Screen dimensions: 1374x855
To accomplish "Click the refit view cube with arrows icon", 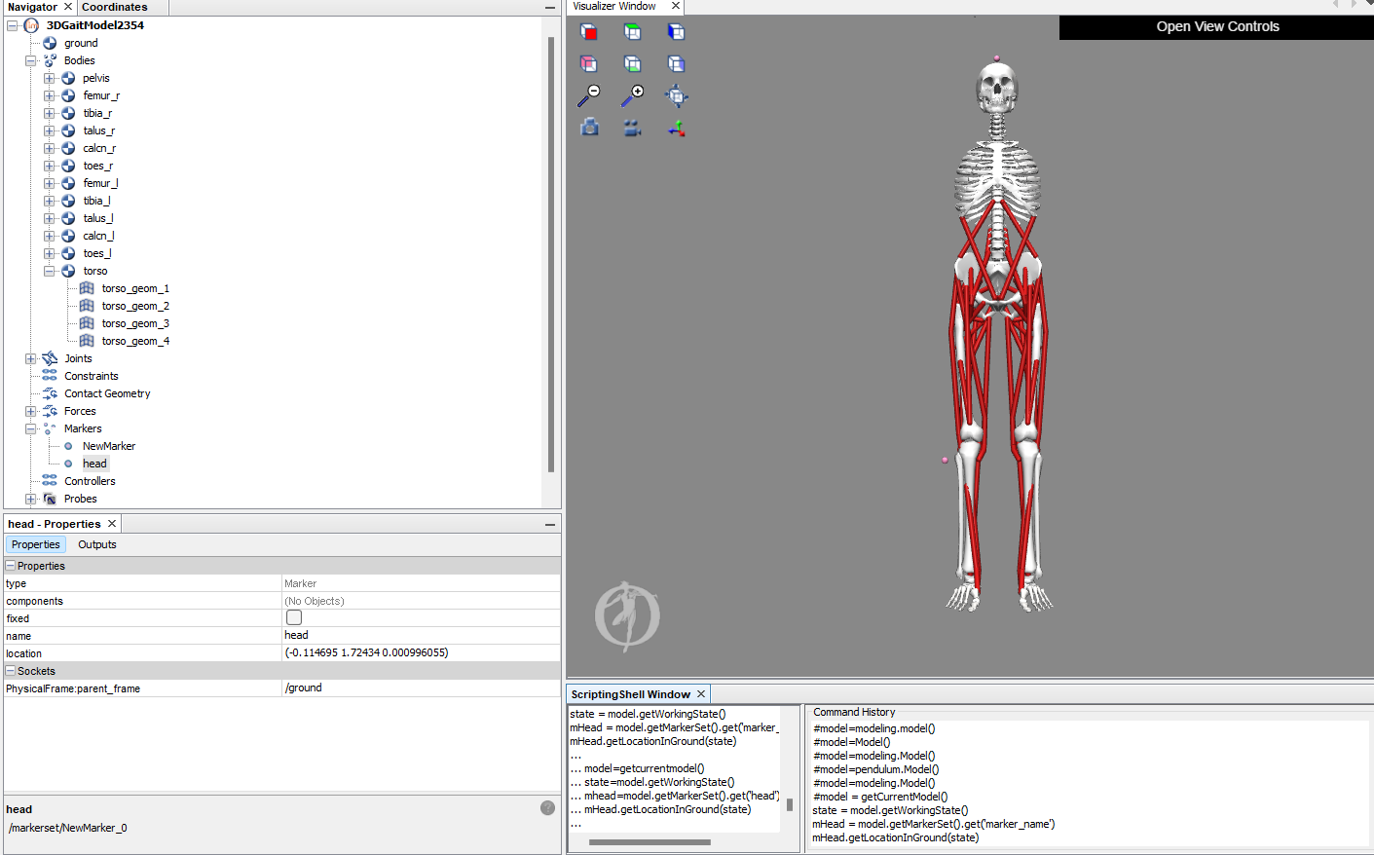I will (x=676, y=95).
